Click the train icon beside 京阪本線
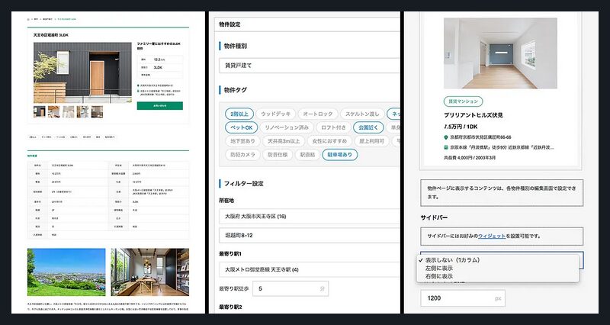 [447, 146]
